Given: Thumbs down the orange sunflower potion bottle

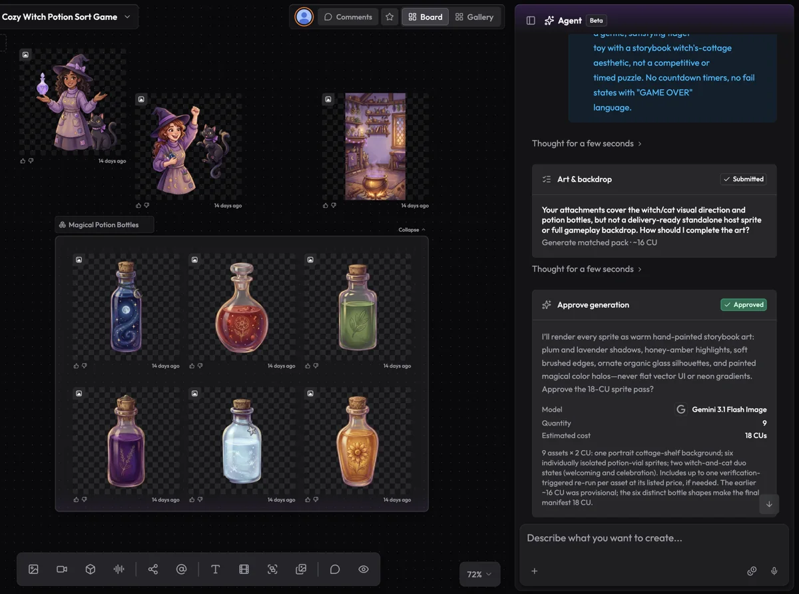Looking at the screenshot, I should (316, 499).
